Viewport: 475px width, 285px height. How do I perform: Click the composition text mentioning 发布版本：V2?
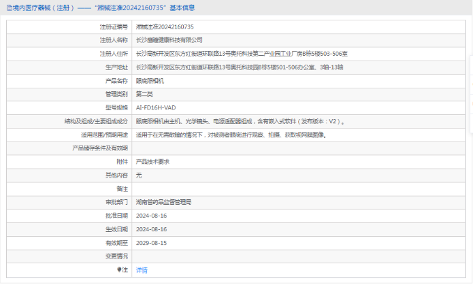(240, 122)
